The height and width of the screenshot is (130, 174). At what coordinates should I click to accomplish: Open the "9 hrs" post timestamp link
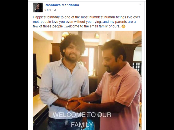point(48,10)
